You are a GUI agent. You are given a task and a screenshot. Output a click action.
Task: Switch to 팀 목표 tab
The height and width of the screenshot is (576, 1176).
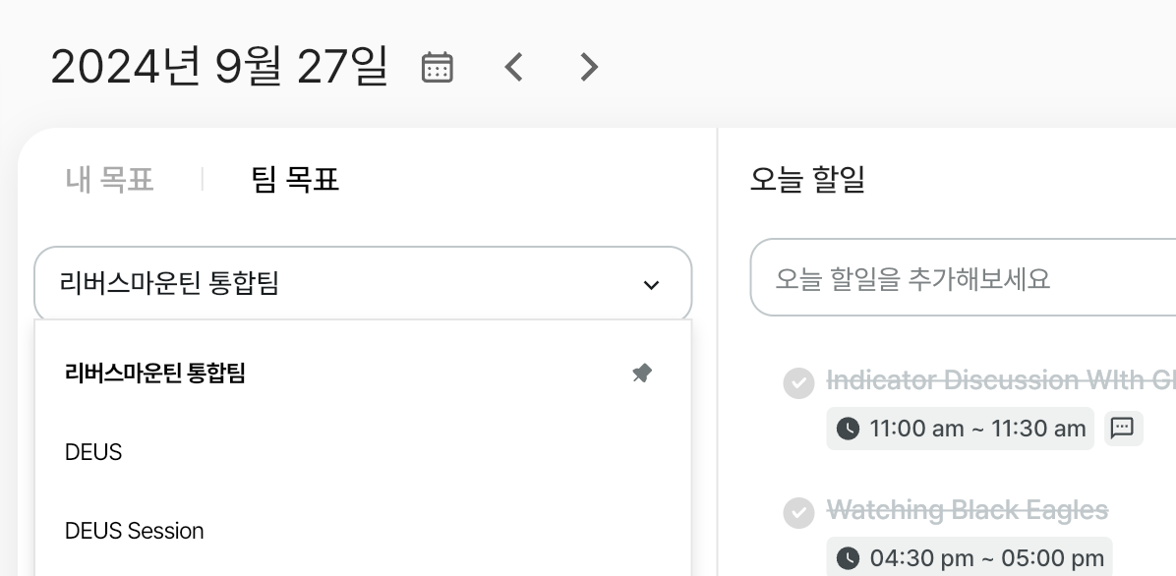294,179
